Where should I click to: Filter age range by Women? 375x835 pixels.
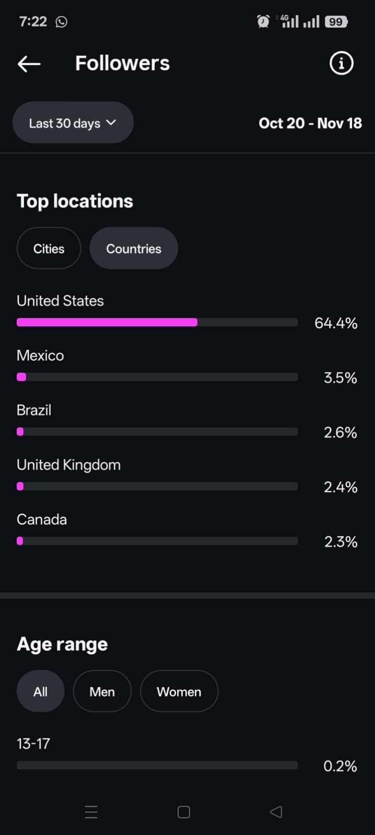point(179,691)
